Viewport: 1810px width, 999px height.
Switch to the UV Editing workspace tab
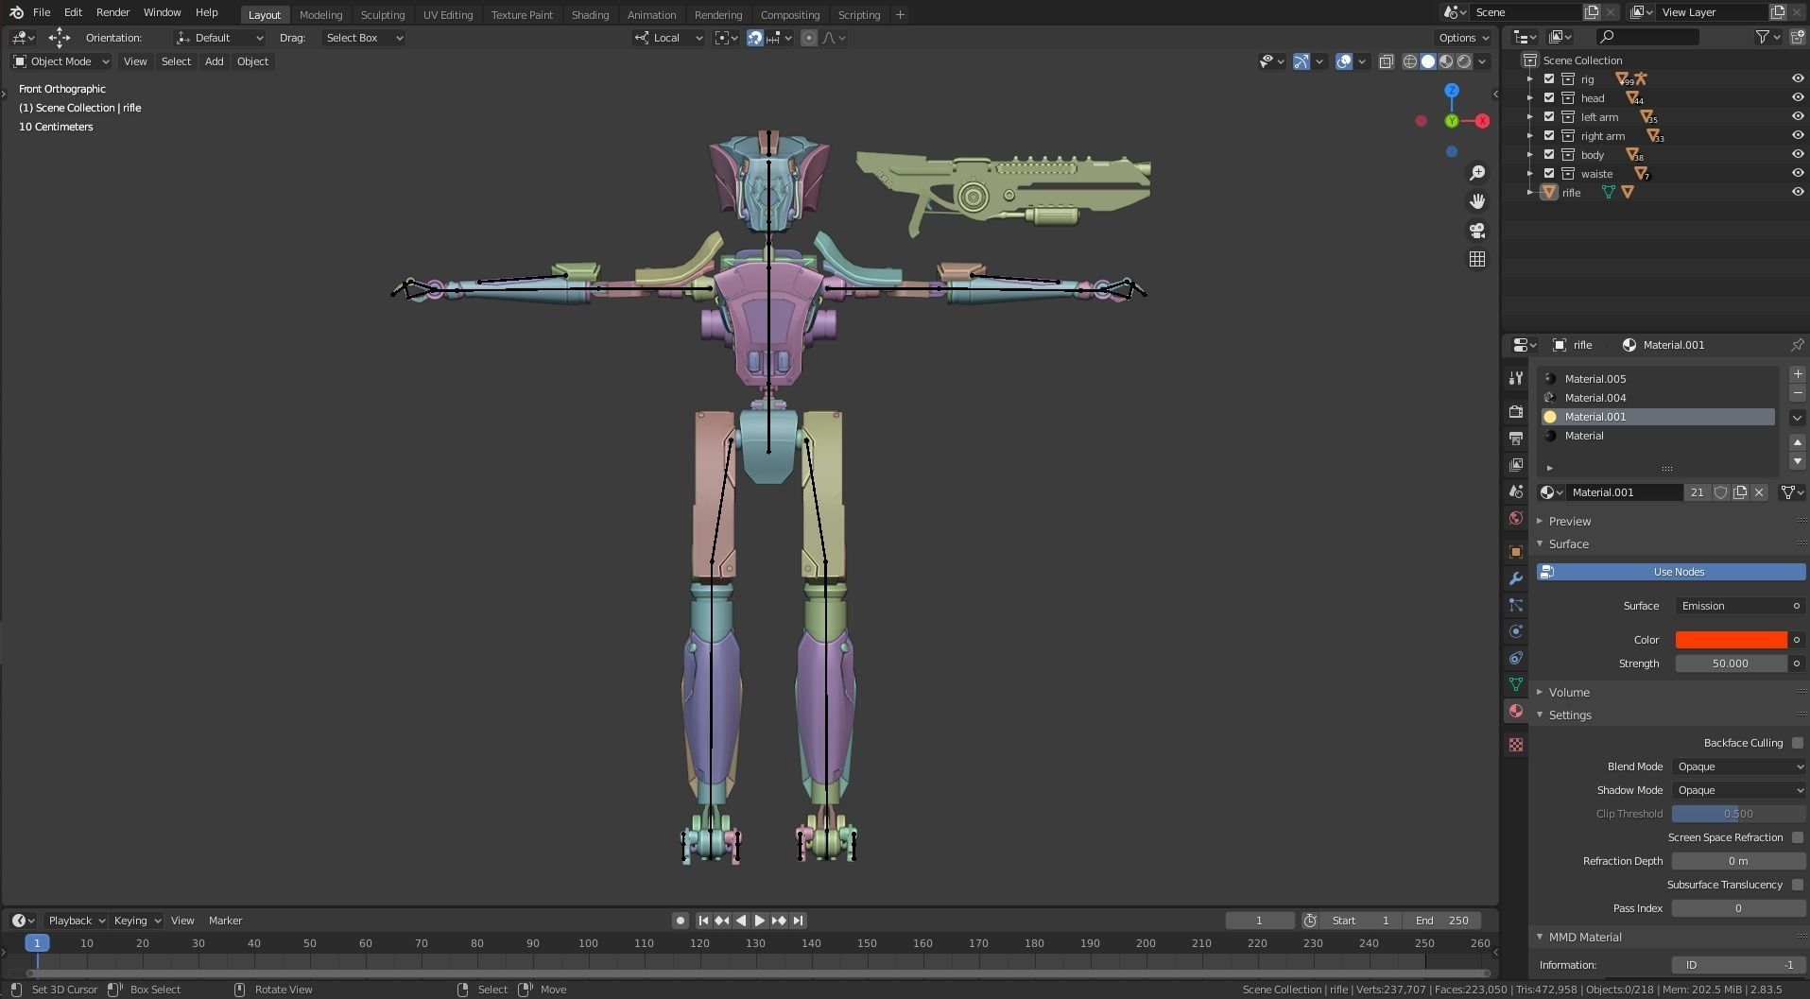tap(448, 15)
